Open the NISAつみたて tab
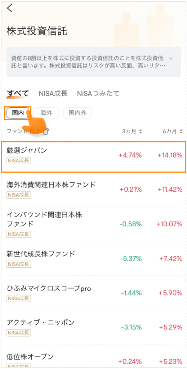Screen dimensions: 187x369 [98, 93]
